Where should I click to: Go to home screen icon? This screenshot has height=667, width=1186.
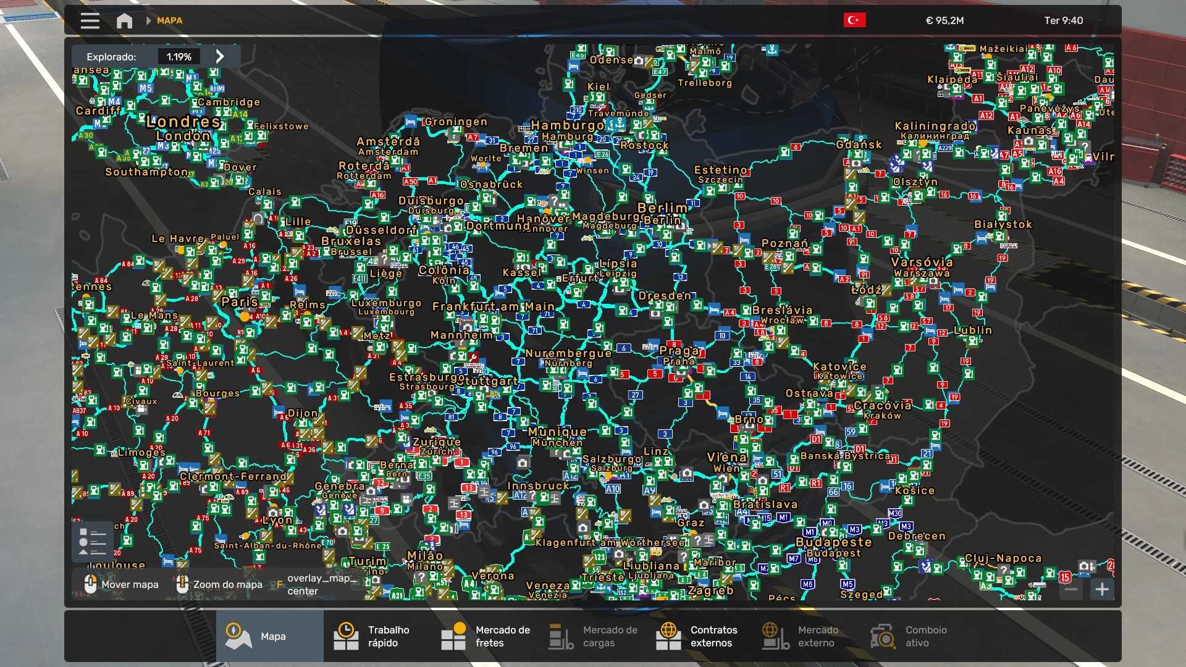click(124, 21)
